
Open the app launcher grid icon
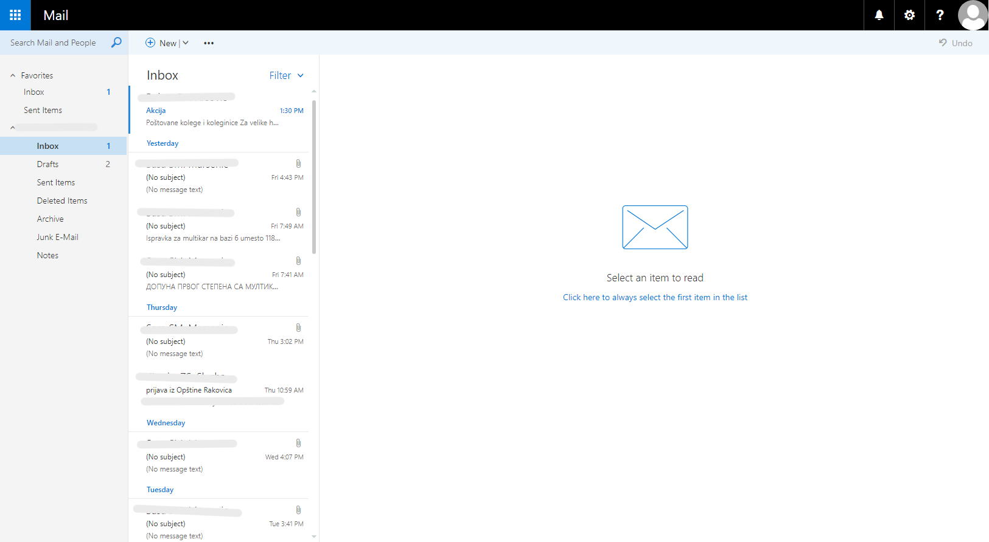click(15, 15)
